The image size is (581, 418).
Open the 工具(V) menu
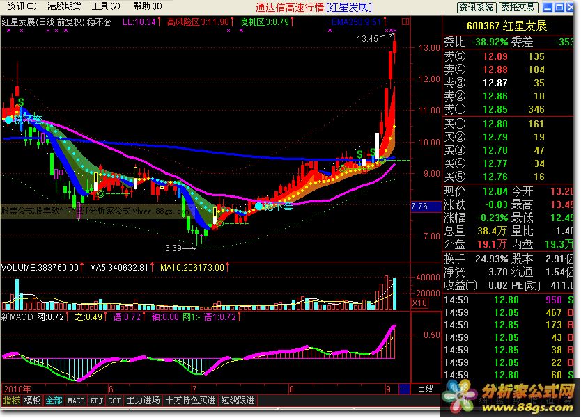point(106,6)
